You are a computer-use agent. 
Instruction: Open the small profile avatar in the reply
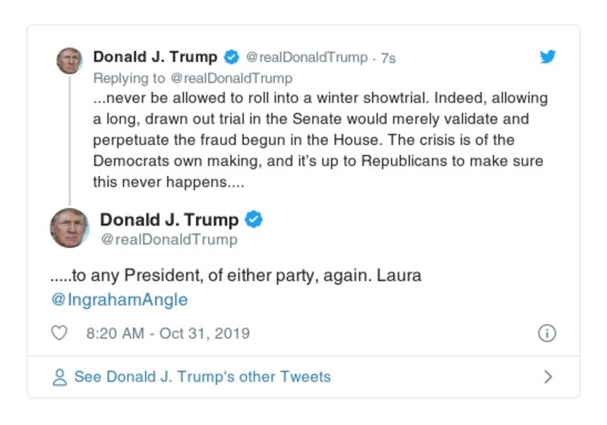[69, 60]
